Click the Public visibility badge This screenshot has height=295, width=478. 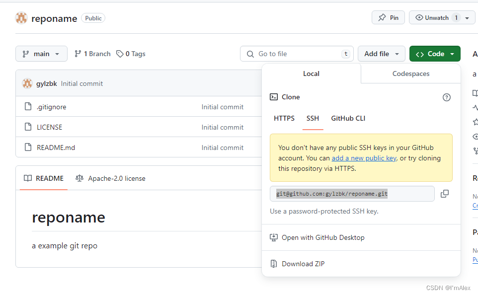93,18
